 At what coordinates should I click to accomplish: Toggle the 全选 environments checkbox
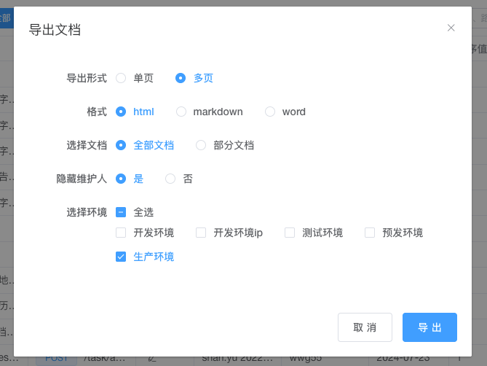pyautogui.click(x=121, y=212)
